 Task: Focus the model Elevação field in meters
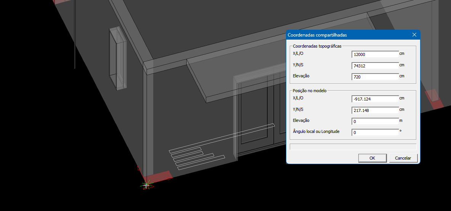coord(375,121)
